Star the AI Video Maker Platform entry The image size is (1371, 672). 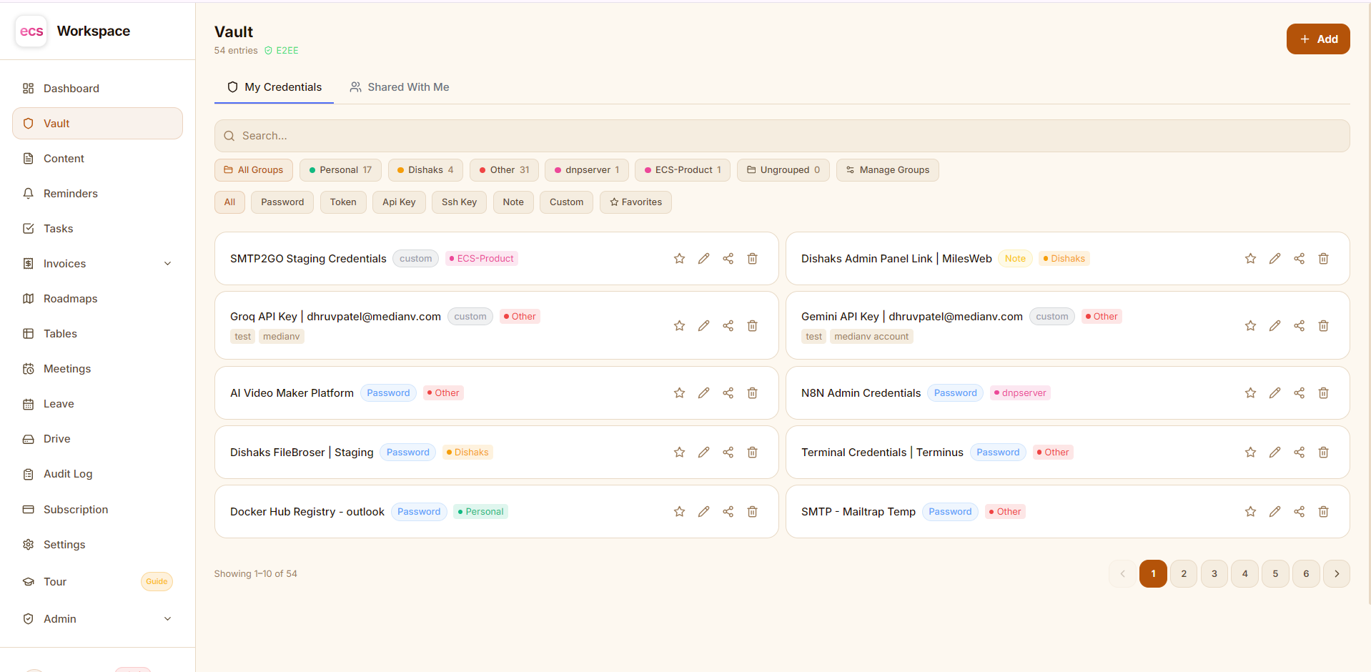(x=679, y=393)
